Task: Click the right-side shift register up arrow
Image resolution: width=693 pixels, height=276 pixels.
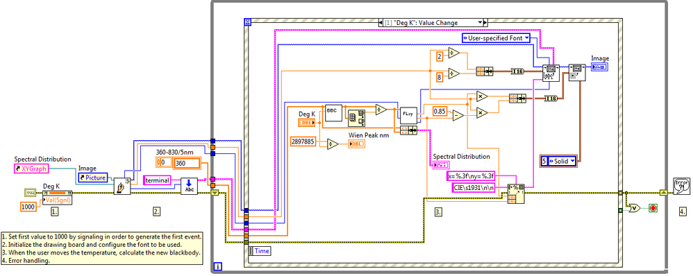Action: pos(663,192)
